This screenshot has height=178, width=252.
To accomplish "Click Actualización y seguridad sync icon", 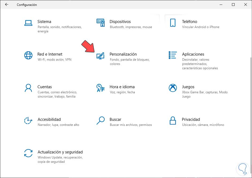I will point(28,153).
